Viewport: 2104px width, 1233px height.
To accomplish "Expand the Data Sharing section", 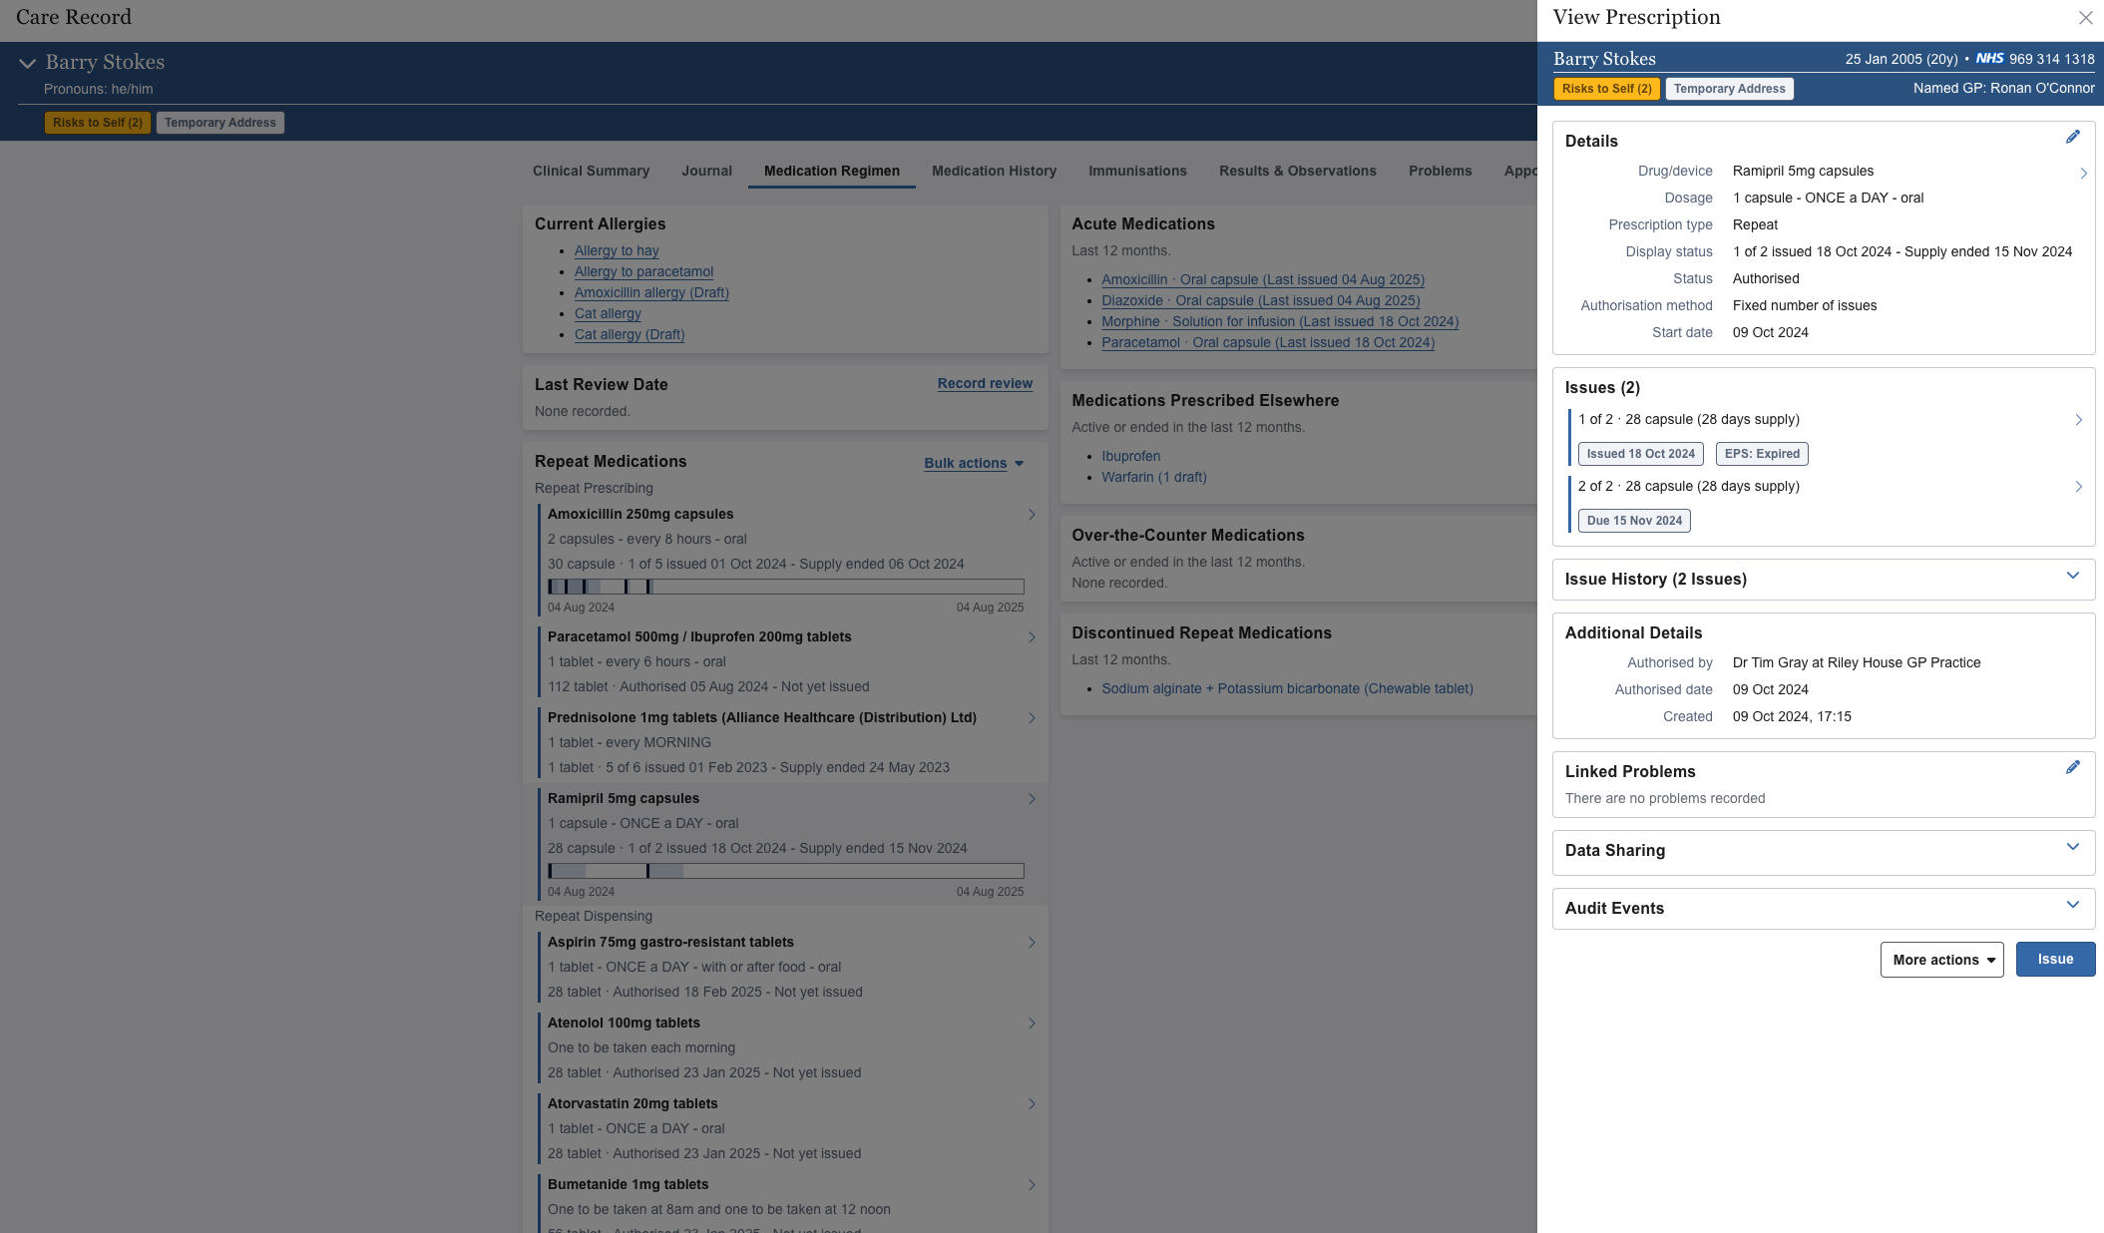I will [2072, 850].
